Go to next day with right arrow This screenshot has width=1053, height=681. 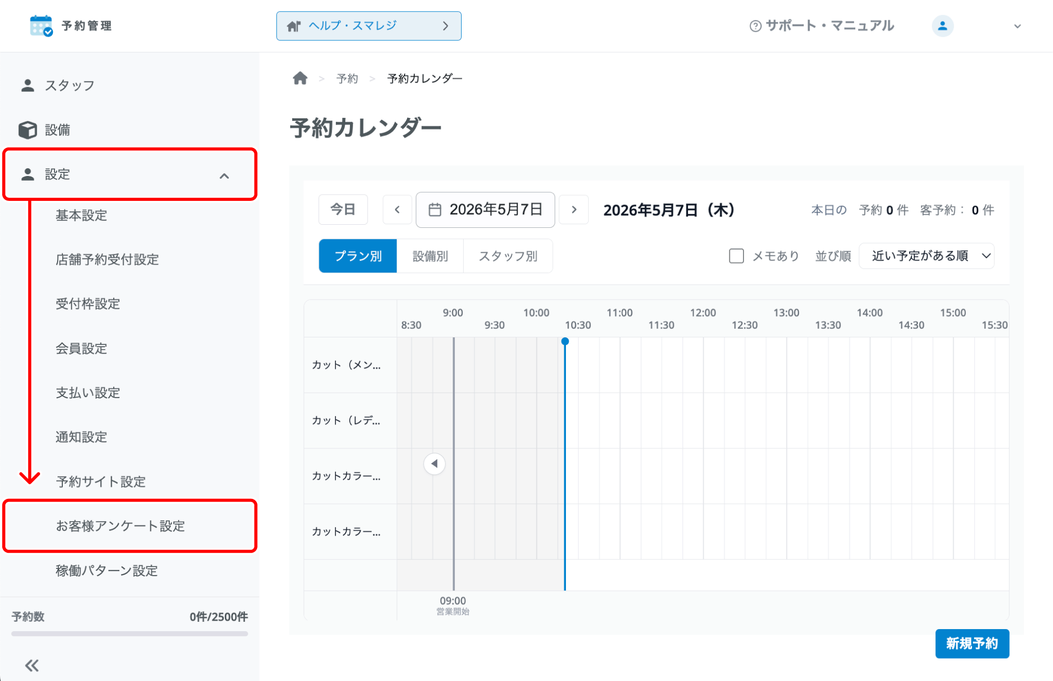574,210
